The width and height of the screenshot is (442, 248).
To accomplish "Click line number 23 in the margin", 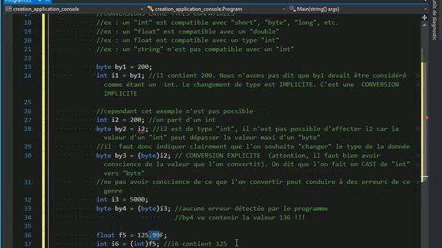I will point(28,67).
